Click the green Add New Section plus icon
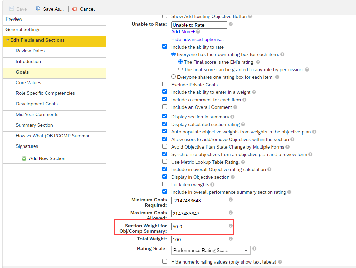 pos(24,158)
